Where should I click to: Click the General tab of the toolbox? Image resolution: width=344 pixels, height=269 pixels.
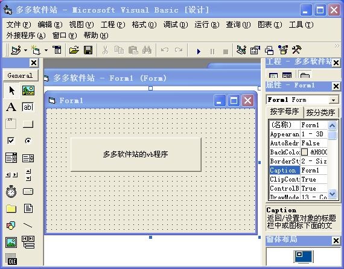click(20, 75)
